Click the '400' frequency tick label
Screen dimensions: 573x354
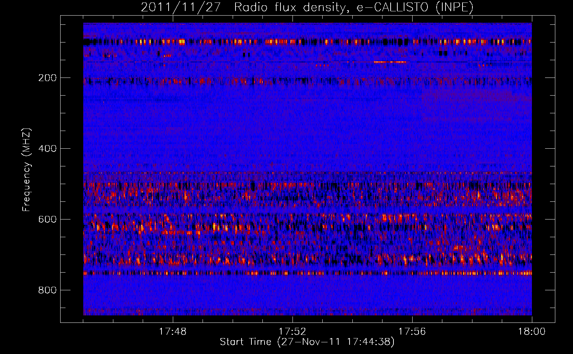[x=47, y=149]
